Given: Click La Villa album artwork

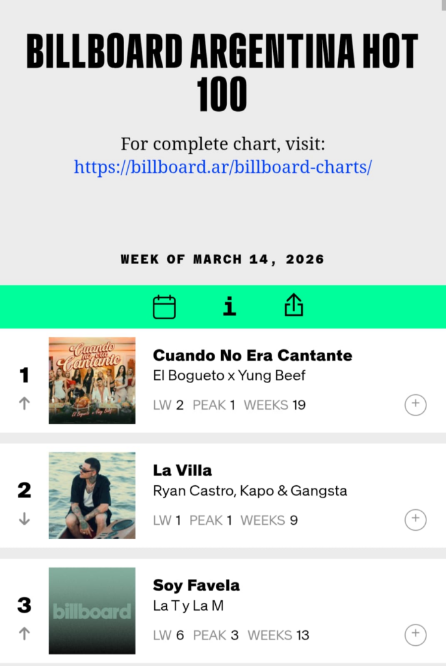Looking at the screenshot, I should [x=92, y=496].
